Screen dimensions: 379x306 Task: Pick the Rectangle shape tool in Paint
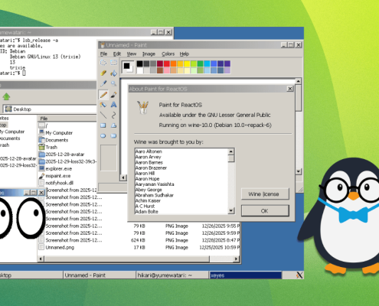coord(103,125)
